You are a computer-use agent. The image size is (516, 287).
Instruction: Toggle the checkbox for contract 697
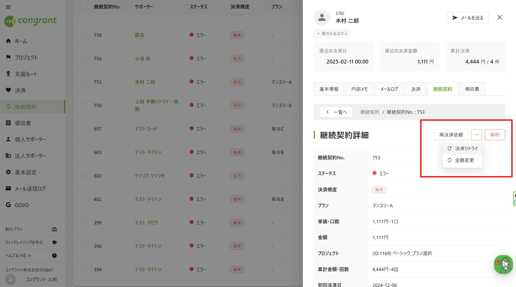coord(84,129)
